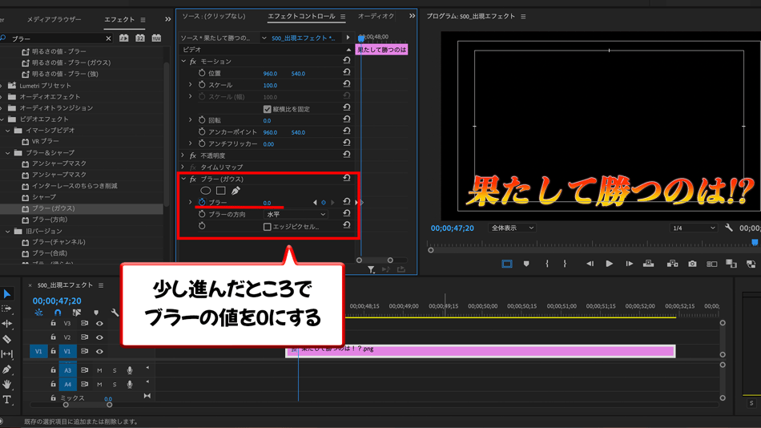Enable the エッジピクセル checkbox
Image resolution: width=761 pixels, height=428 pixels.
(x=267, y=227)
